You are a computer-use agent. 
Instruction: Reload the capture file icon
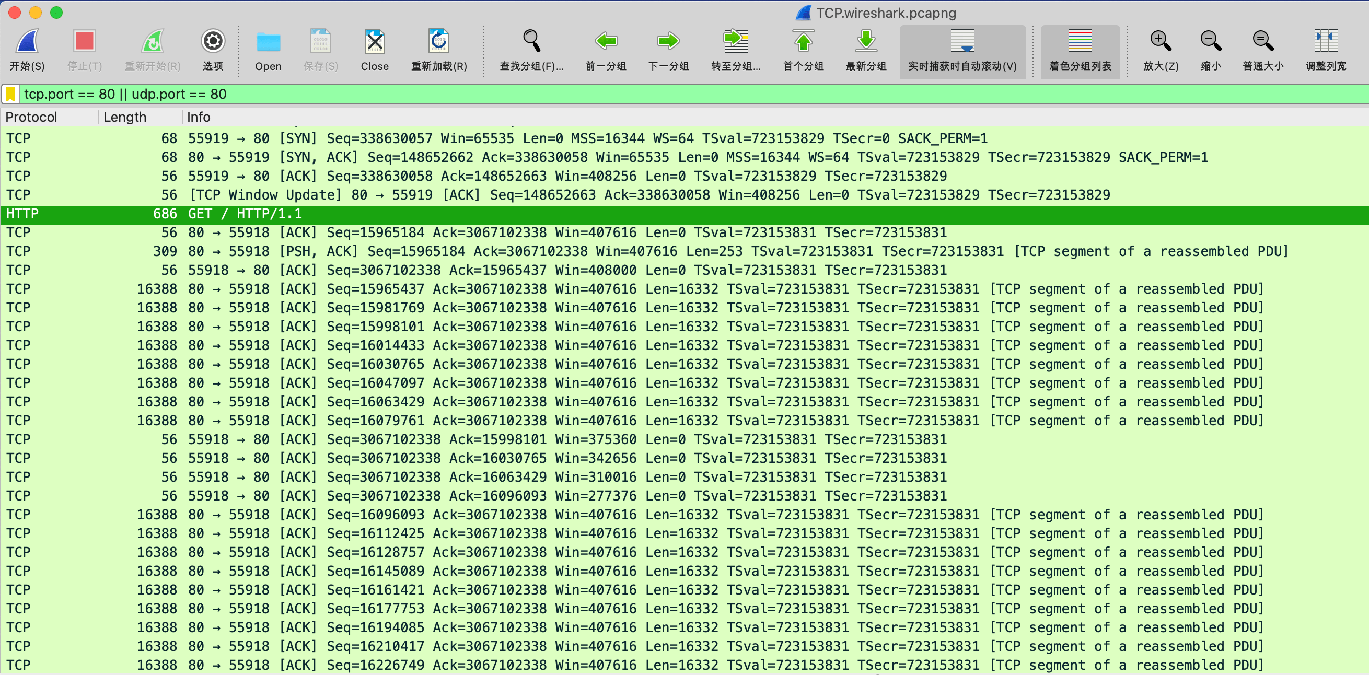[438, 41]
